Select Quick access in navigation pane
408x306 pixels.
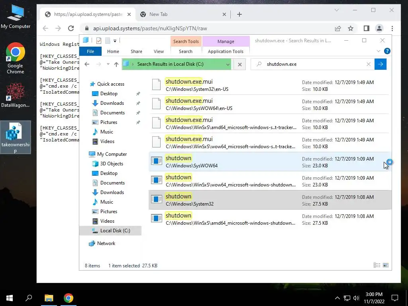click(x=111, y=84)
